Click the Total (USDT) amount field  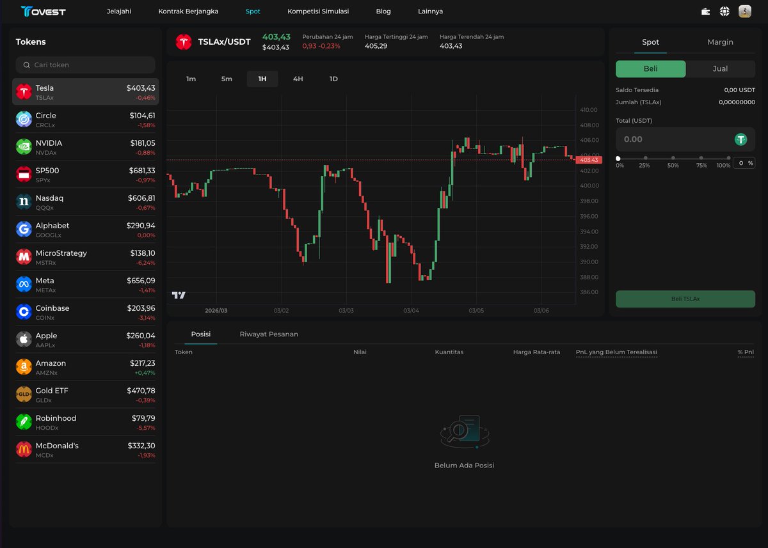[x=685, y=139]
